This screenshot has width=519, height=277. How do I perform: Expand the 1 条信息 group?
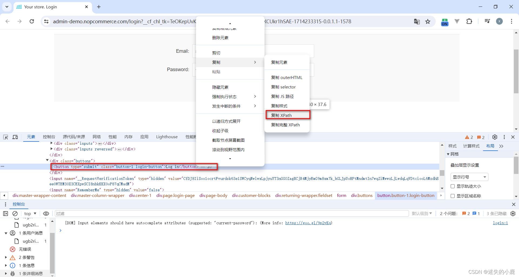tap(6, 265)
